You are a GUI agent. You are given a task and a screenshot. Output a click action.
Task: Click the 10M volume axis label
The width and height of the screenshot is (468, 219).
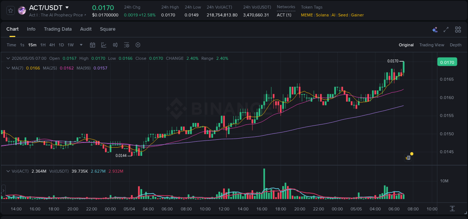click(x=444, y=181)
